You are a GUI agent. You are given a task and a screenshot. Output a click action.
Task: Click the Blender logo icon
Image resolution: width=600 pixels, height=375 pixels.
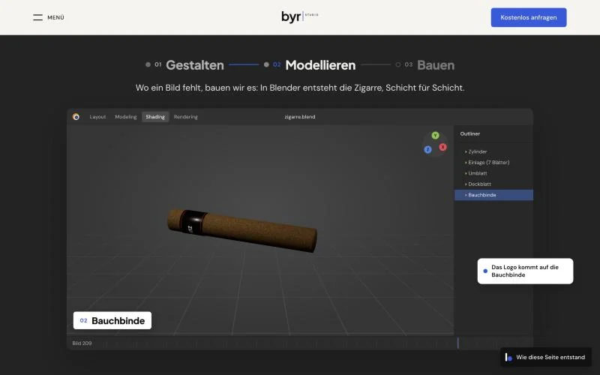pyautogui.click(x=76, y=117)
